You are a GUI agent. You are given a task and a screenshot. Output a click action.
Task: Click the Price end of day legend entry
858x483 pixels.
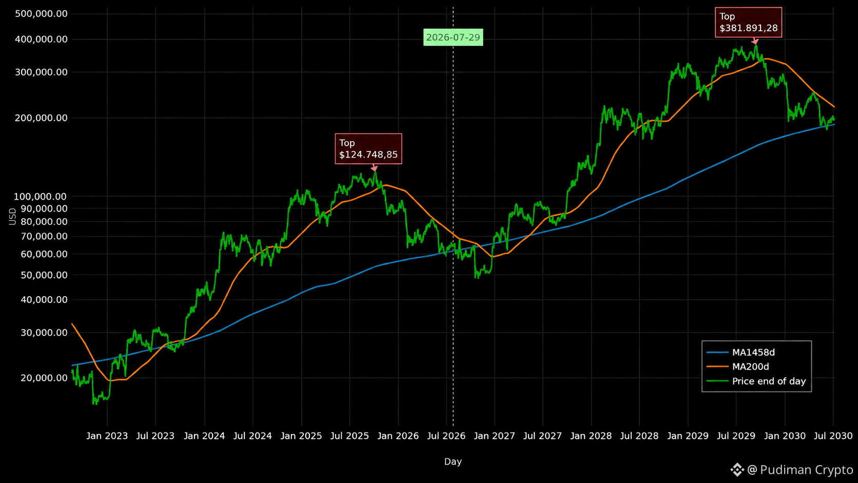756,381
